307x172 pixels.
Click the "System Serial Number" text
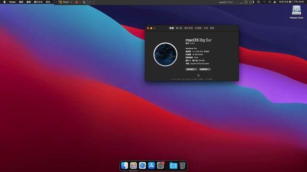(200, 64)
